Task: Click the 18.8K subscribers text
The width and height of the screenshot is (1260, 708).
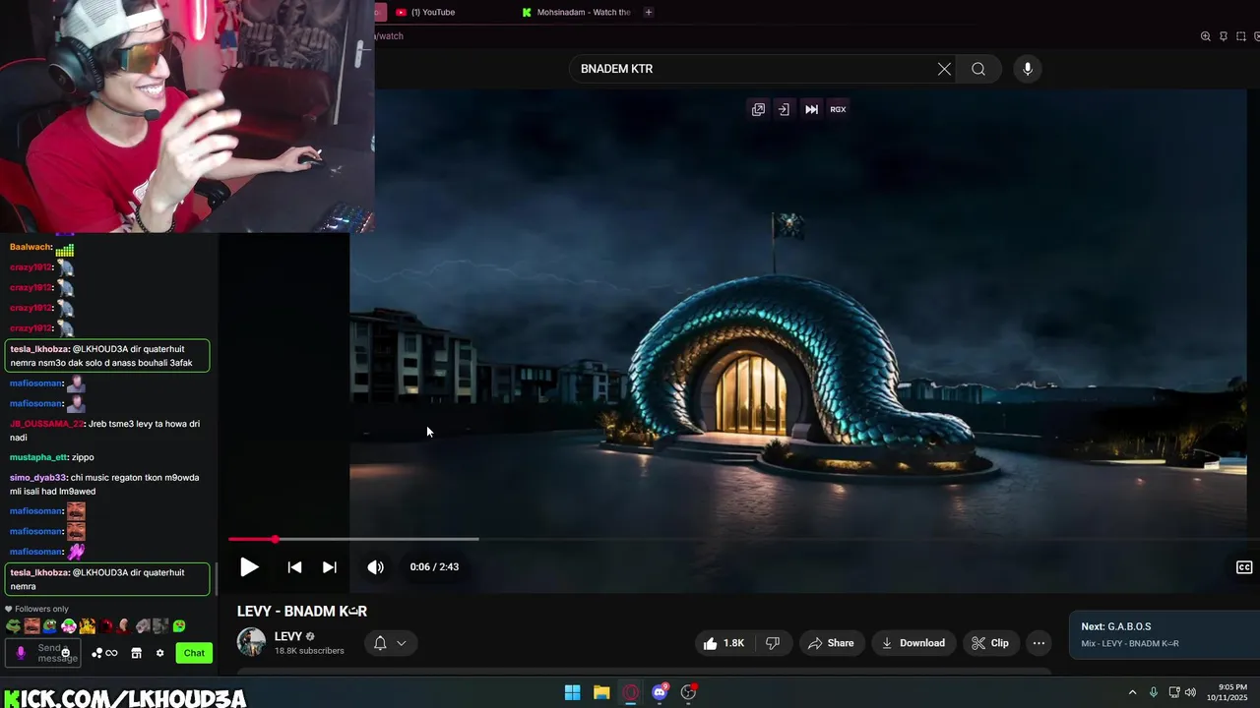Action: point(309,651)
